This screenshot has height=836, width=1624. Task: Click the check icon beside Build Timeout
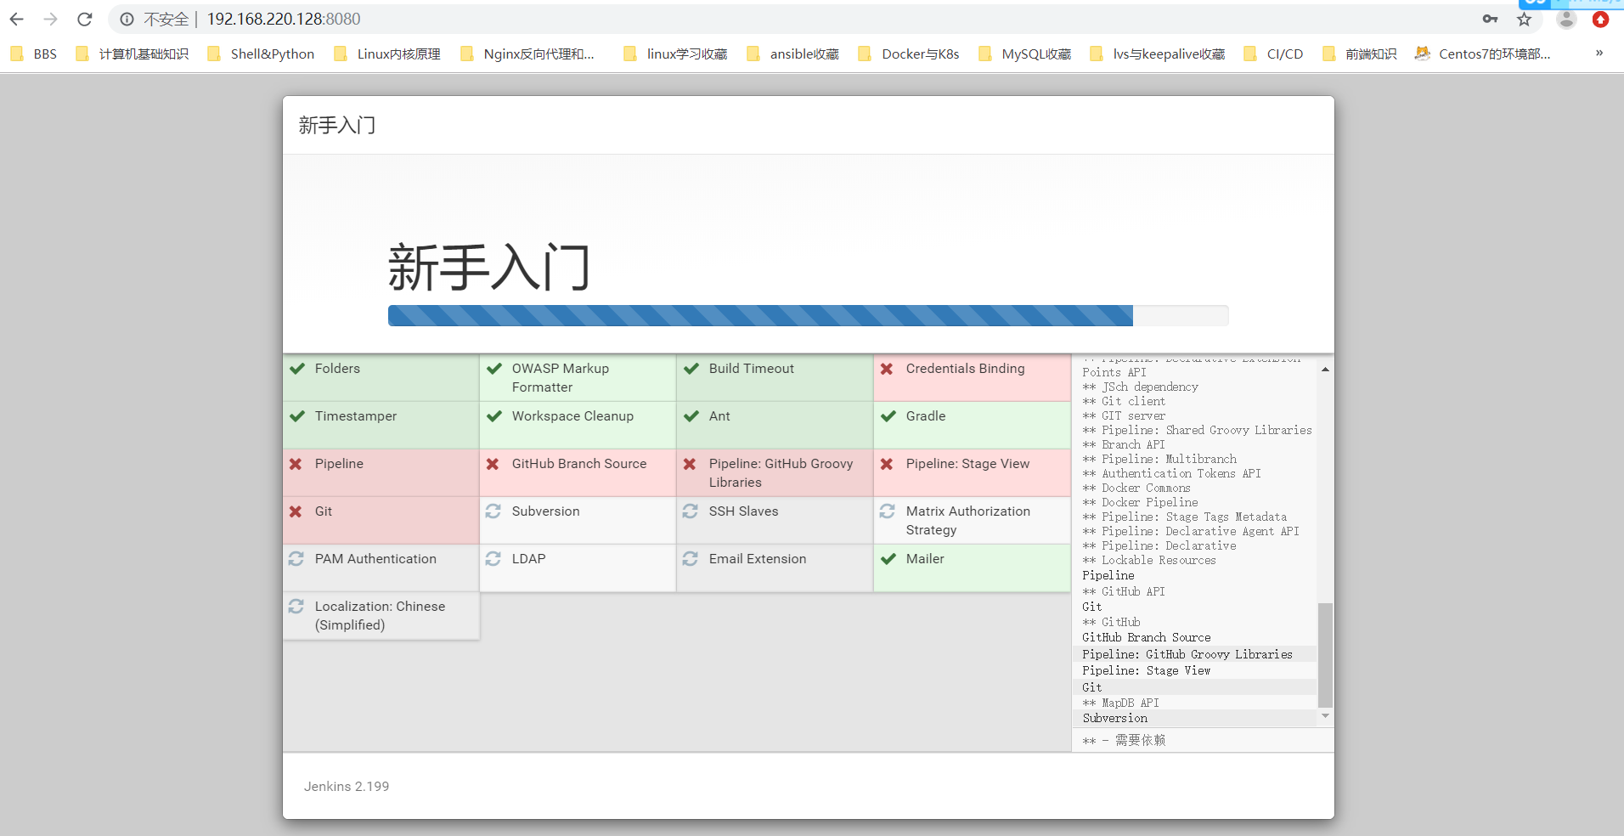[x=691, y=369]
